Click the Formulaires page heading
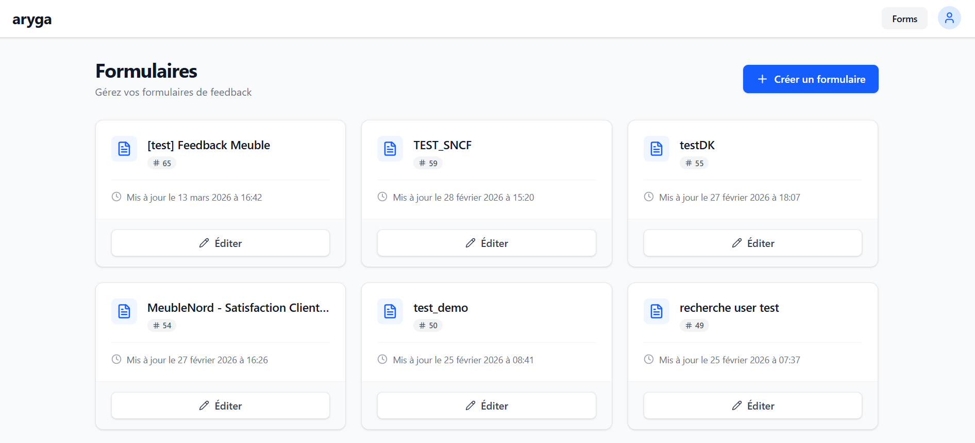 146,71
